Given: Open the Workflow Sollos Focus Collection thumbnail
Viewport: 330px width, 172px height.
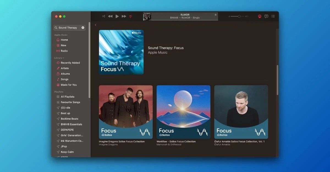Looking at the screenshot, I should click(x=183, y=112).
